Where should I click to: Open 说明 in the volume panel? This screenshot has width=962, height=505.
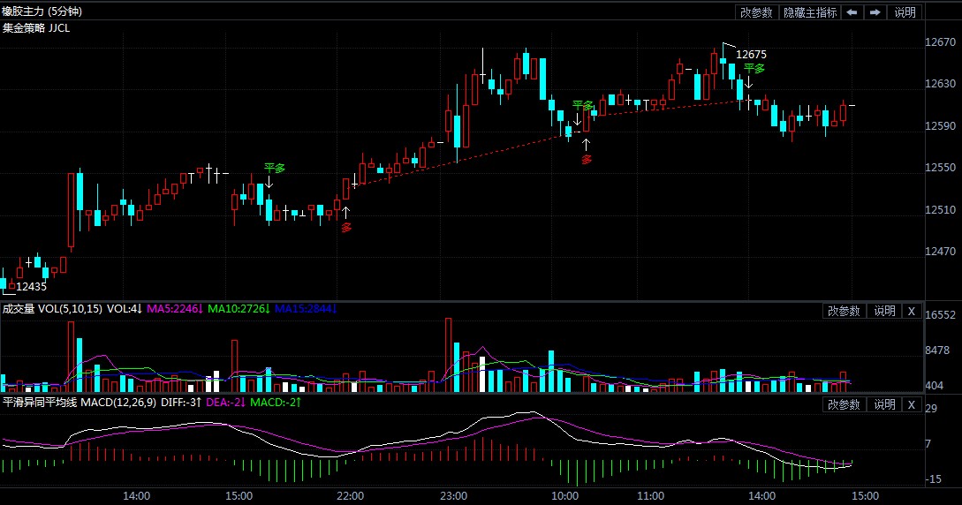(884, 312)
